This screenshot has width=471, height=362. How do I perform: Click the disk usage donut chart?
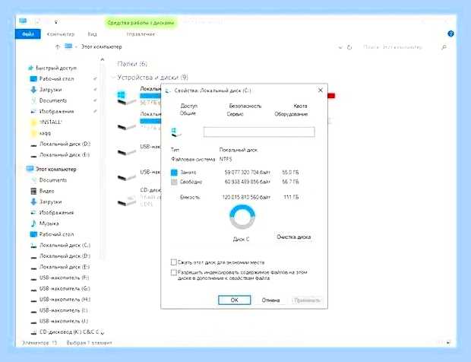point(242,217)
